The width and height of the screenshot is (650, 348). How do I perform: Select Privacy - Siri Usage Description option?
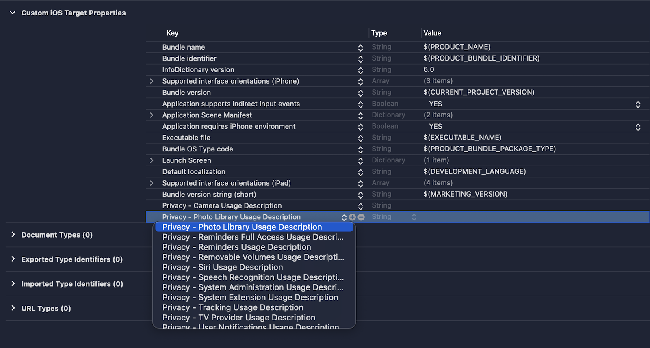(222, 267)
